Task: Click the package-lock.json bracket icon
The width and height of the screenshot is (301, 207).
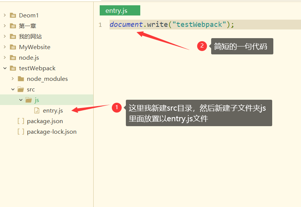Action: [x=21, y=131]
